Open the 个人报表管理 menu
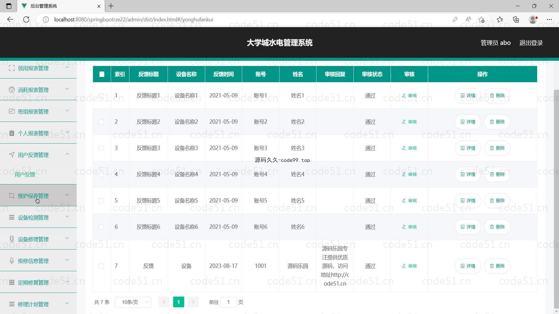Viewport: 559px width, 314px height. pos(38,133)
